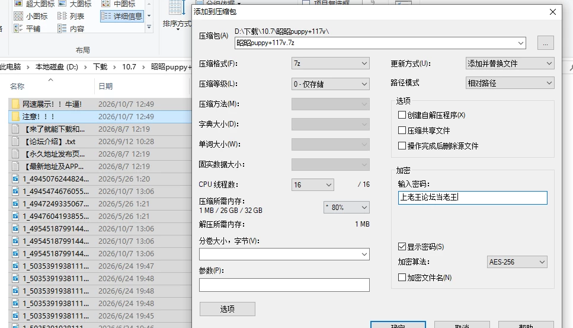
Task: Select the 大图标 view option in Explorer
Action: [x=75, y=4]
